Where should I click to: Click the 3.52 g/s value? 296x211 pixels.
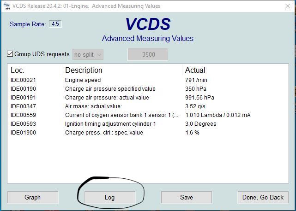pos(195,106)
